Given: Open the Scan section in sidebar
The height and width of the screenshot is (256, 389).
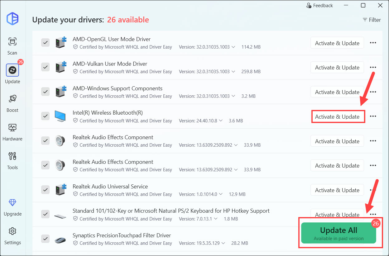Looking at the screenshot, I should (12, 46).
